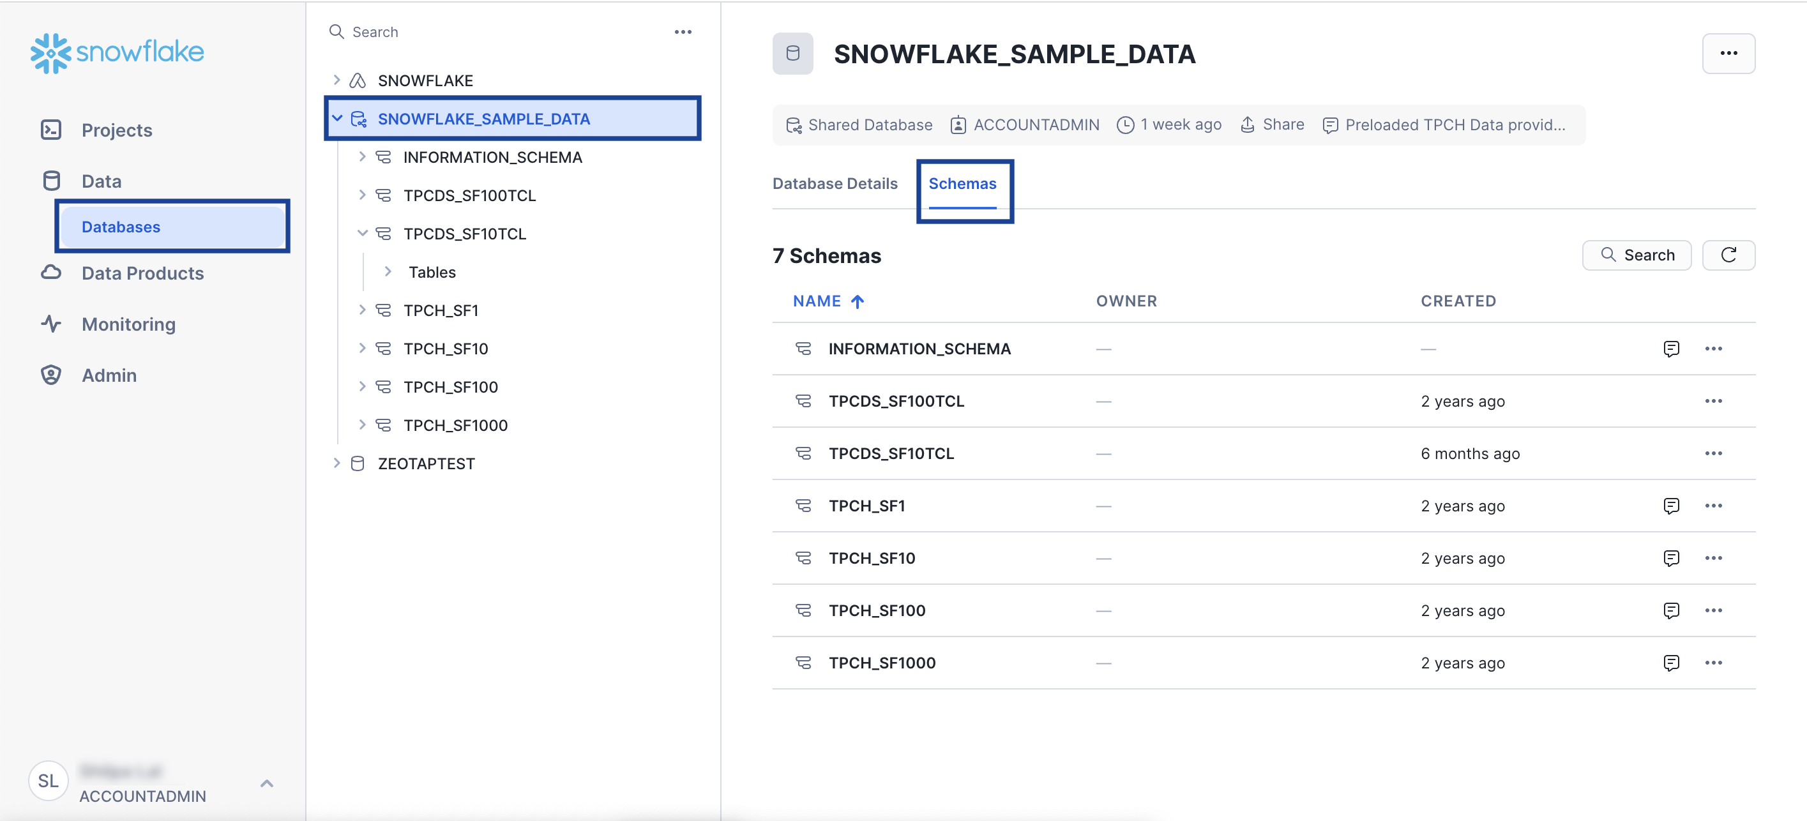
Task: Click the Snowflake logo
Action: pos(116,52)
